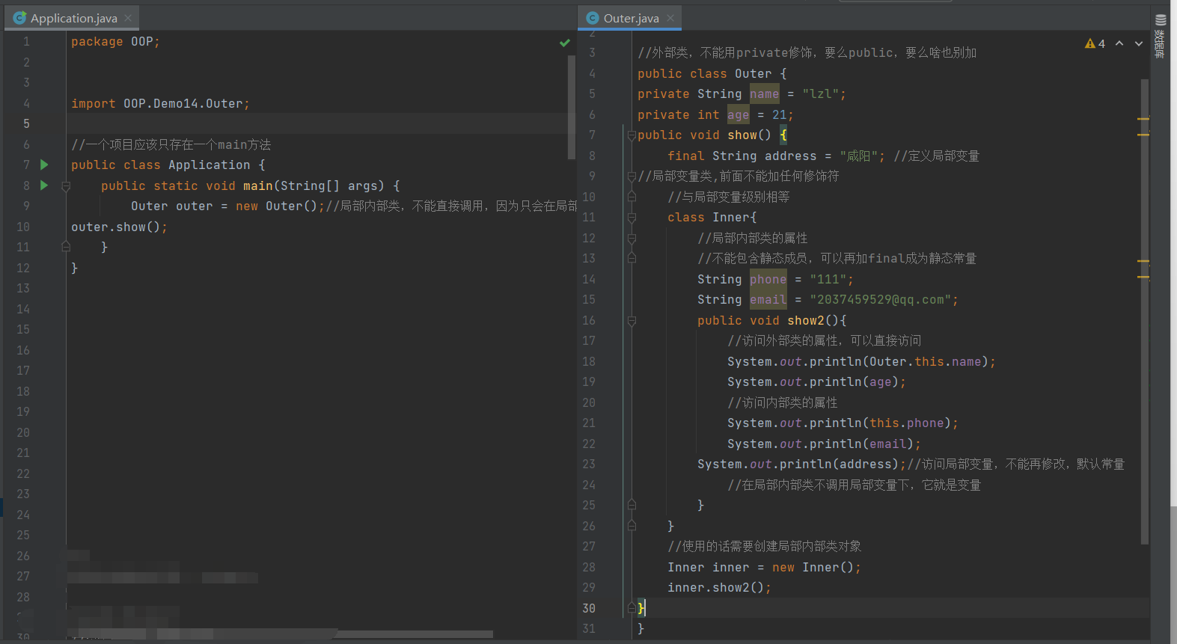Click the class icon on Outer.java tab
Image resolution: width=1177 pixels, height=644 pixels.
(x=593, y=18)
